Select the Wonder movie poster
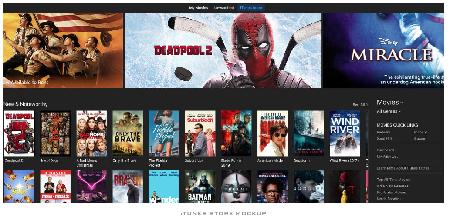The width and height of the screenshot is (450, 220). coord(164,187)
